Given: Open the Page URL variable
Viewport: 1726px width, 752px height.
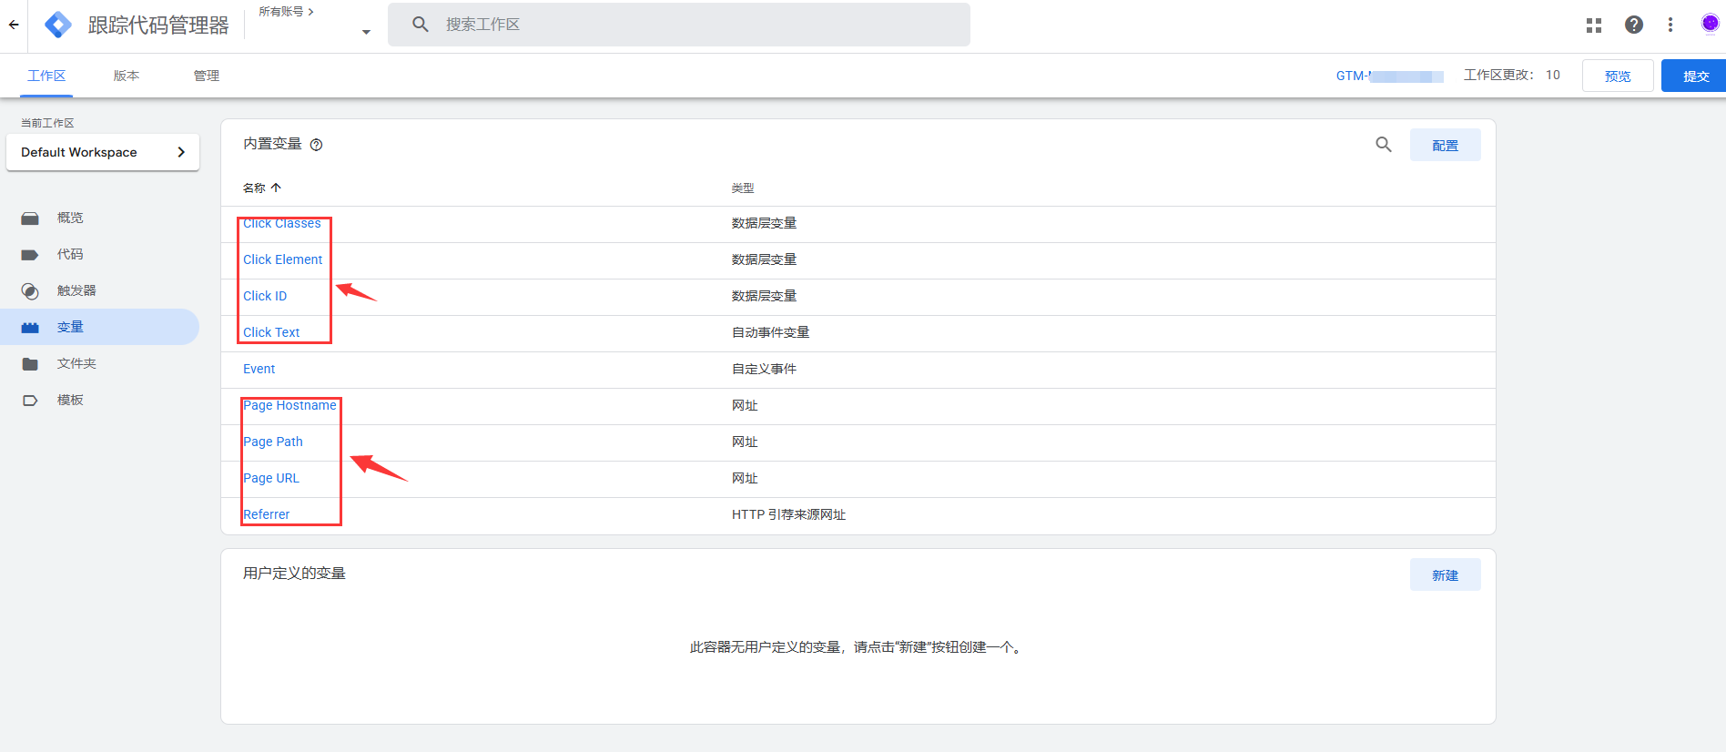Looking at the screenshot, I should (271, 478).
